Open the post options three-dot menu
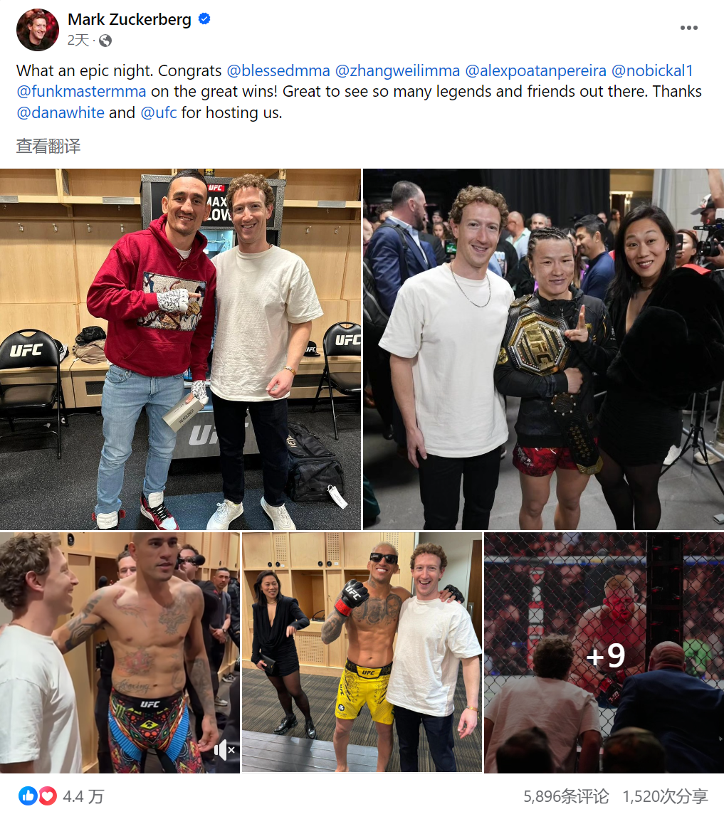This screenshot has height=814, width=724. [x=688, y=28]
